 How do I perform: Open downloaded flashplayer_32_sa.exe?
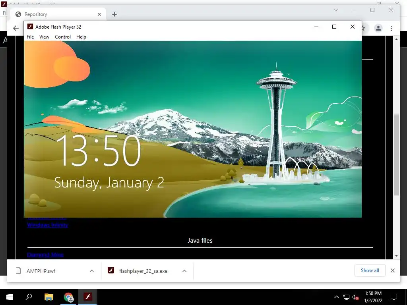[143, 271]
